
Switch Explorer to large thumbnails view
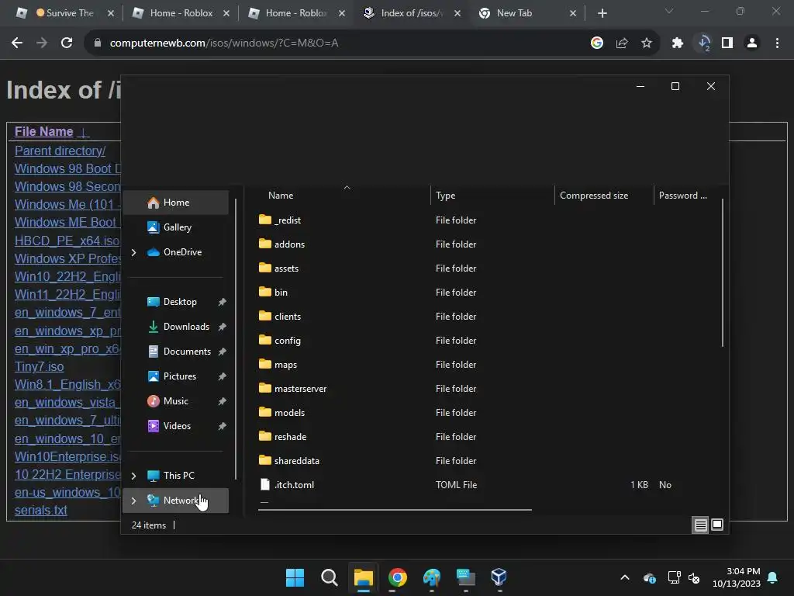point(717,525)
